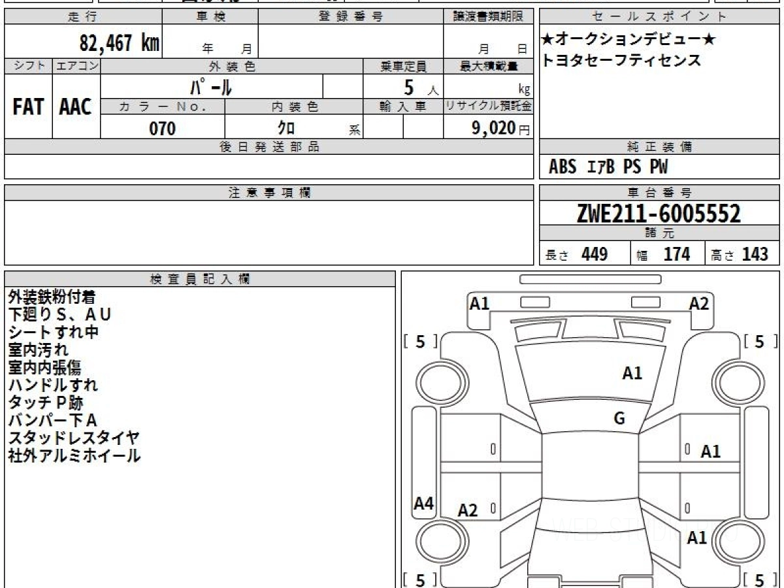Select the note 室内内張傷
The image size is (784, 588).
coord(44,368)
